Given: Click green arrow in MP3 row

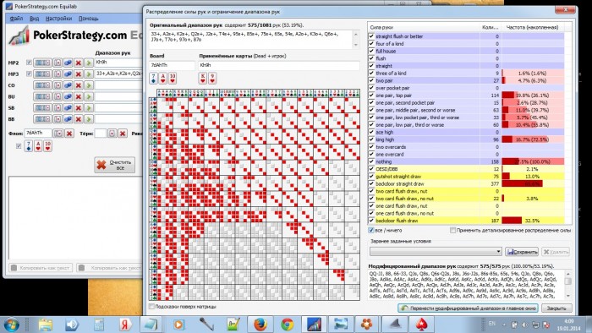Looking at the screenshot, I should pos(88,74).
